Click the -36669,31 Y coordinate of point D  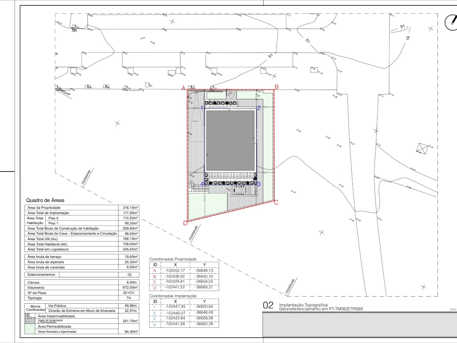(204, 287)
